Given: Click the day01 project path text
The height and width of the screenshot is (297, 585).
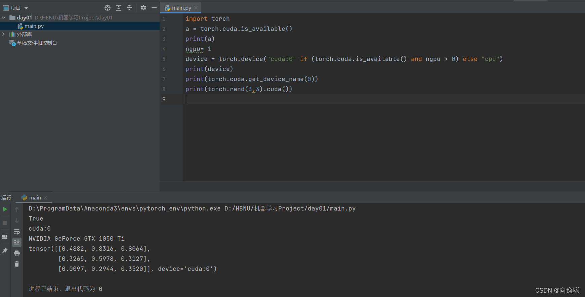Looking at the screenshot, I should click(x=74, y=17).
